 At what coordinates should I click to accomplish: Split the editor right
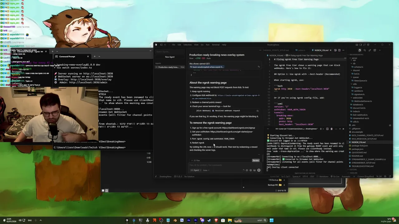[339, 50]
